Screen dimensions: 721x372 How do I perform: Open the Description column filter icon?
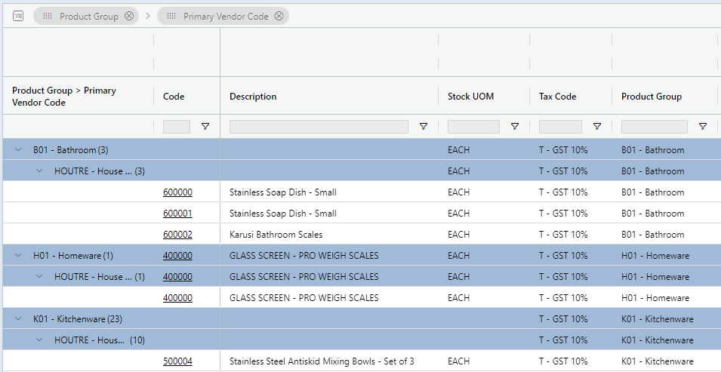[x=424, y=127]
